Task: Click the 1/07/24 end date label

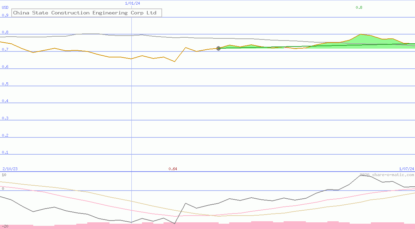Action: (x=407, y=169)
